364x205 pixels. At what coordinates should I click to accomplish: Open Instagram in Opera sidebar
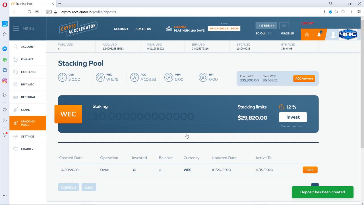(x=5, y=81)
